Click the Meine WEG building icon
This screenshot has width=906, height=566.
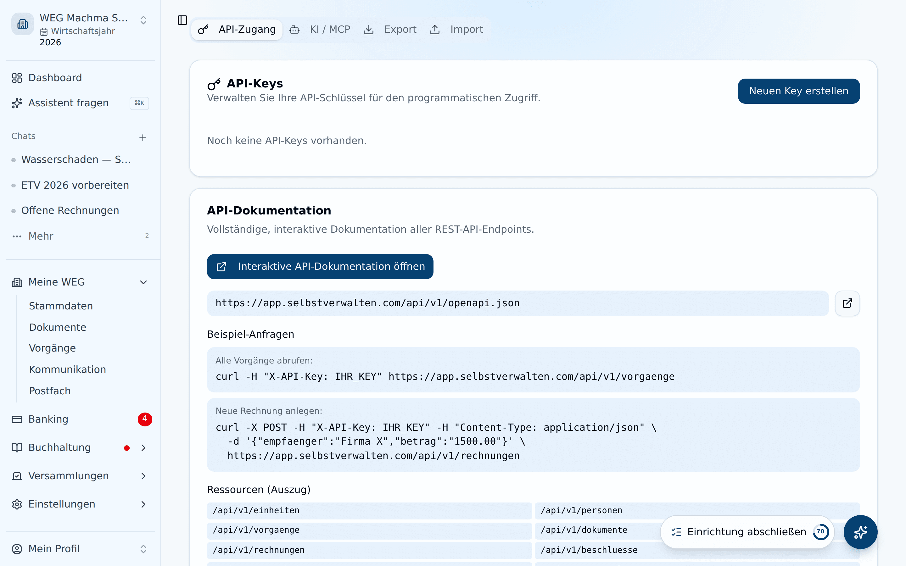click(17, 282)
